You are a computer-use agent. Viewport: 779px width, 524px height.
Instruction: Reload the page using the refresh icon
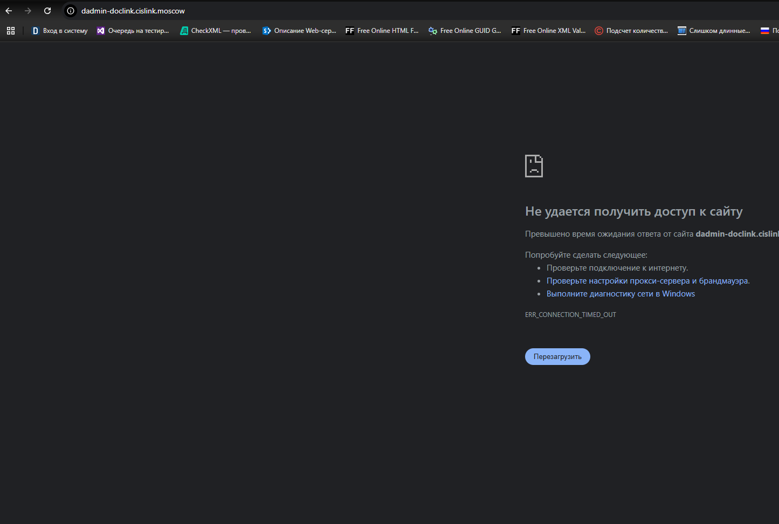point(47,11)
